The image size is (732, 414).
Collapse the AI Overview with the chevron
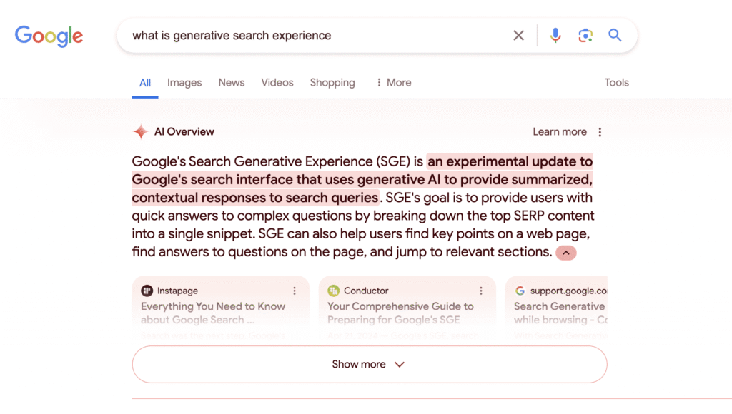[x=565, y=253]
